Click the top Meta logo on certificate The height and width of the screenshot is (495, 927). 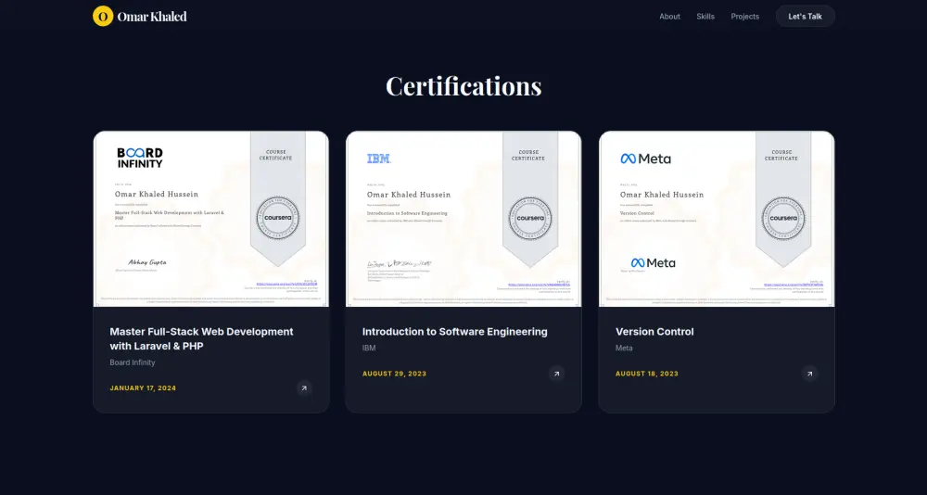click(645, 159)
